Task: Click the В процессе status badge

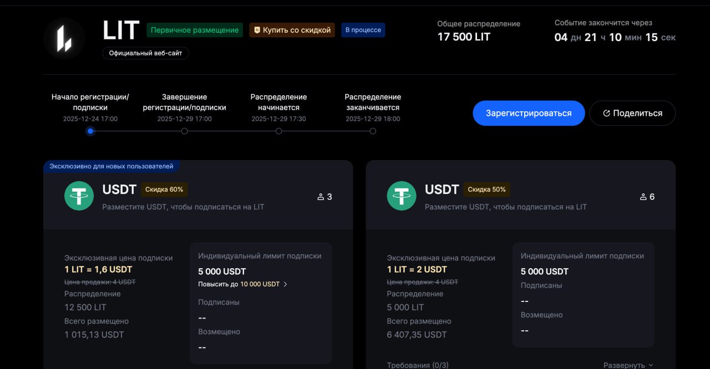Action: click(363, 30)
